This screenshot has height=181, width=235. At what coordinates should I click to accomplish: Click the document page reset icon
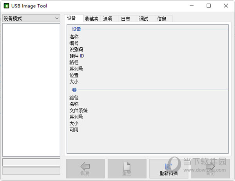click(127, 166)
